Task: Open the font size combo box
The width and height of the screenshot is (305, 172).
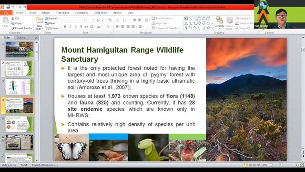Action: point(91,20)
